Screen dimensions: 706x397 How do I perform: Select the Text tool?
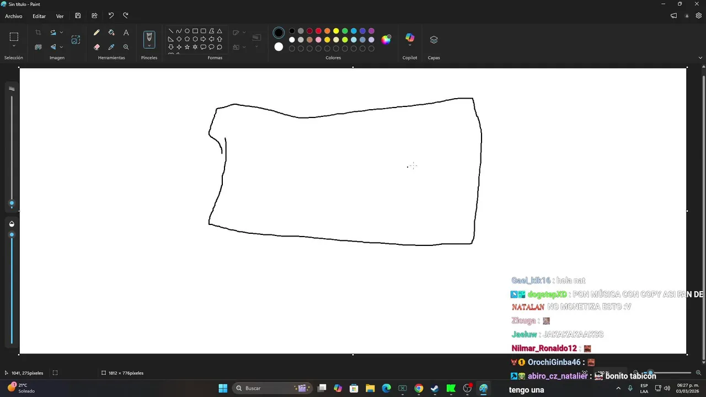click(126, 33)
